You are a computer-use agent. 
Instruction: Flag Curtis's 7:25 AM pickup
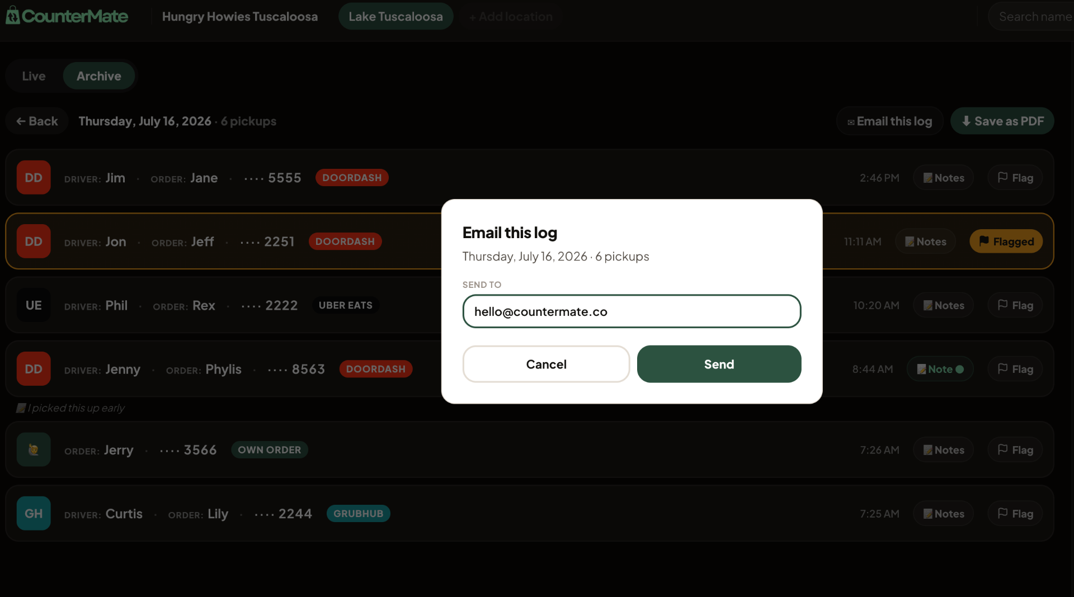[x=1015, y=514]
